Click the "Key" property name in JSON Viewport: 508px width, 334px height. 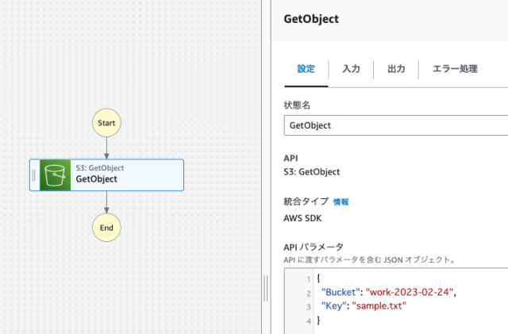point(333,306)
